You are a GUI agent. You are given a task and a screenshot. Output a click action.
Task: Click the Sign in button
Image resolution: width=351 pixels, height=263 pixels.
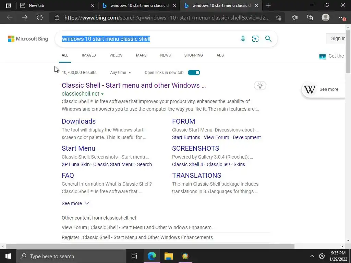[337, 38]
